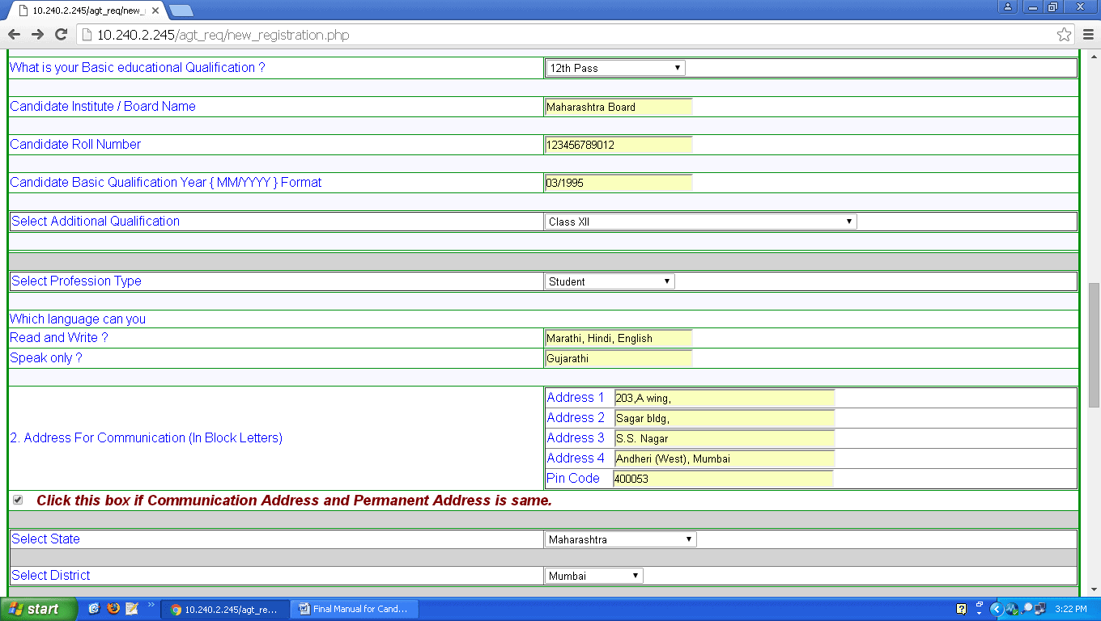Click the Institute / Board Name field
Viewport: 1101px width, 621px height.
tap(619, 107)
